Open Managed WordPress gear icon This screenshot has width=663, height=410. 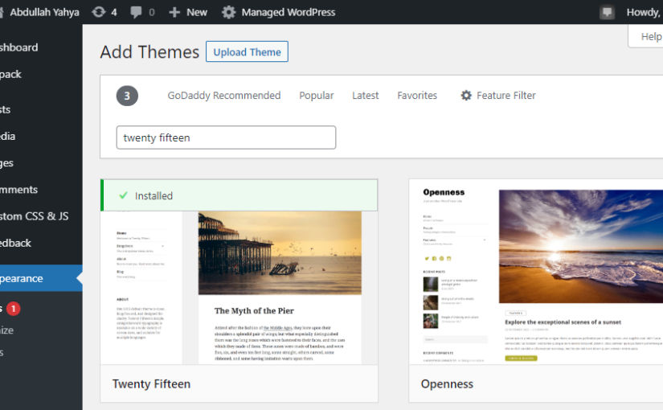tap(228, 12)
